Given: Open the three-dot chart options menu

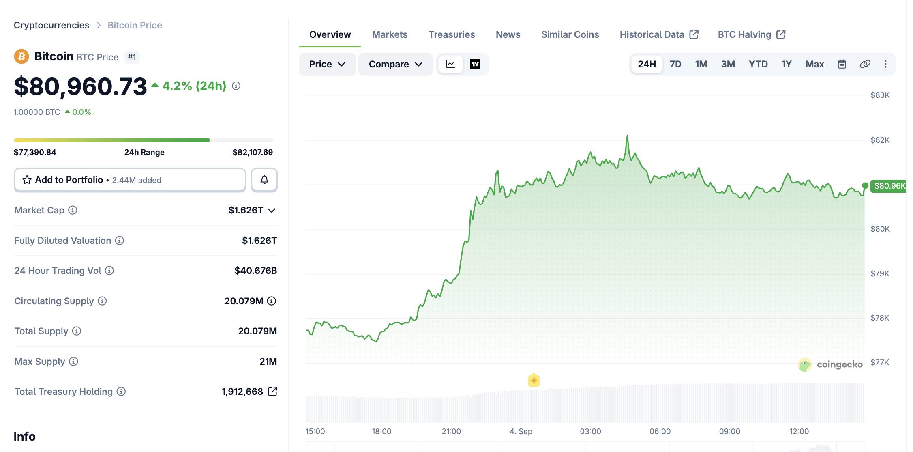Looking at the screenshot, I should pyautogui.click(x=885, y=64).
